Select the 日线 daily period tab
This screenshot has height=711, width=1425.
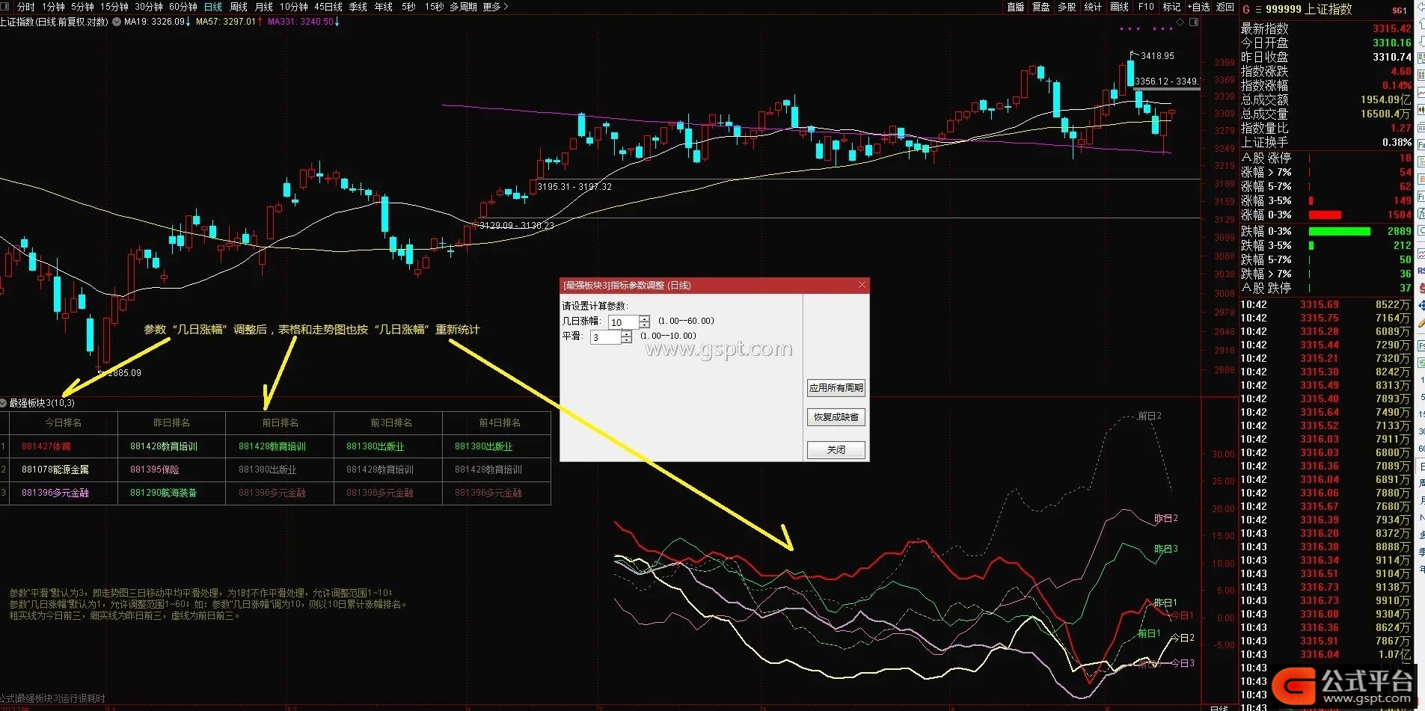(x=213, y=7)
